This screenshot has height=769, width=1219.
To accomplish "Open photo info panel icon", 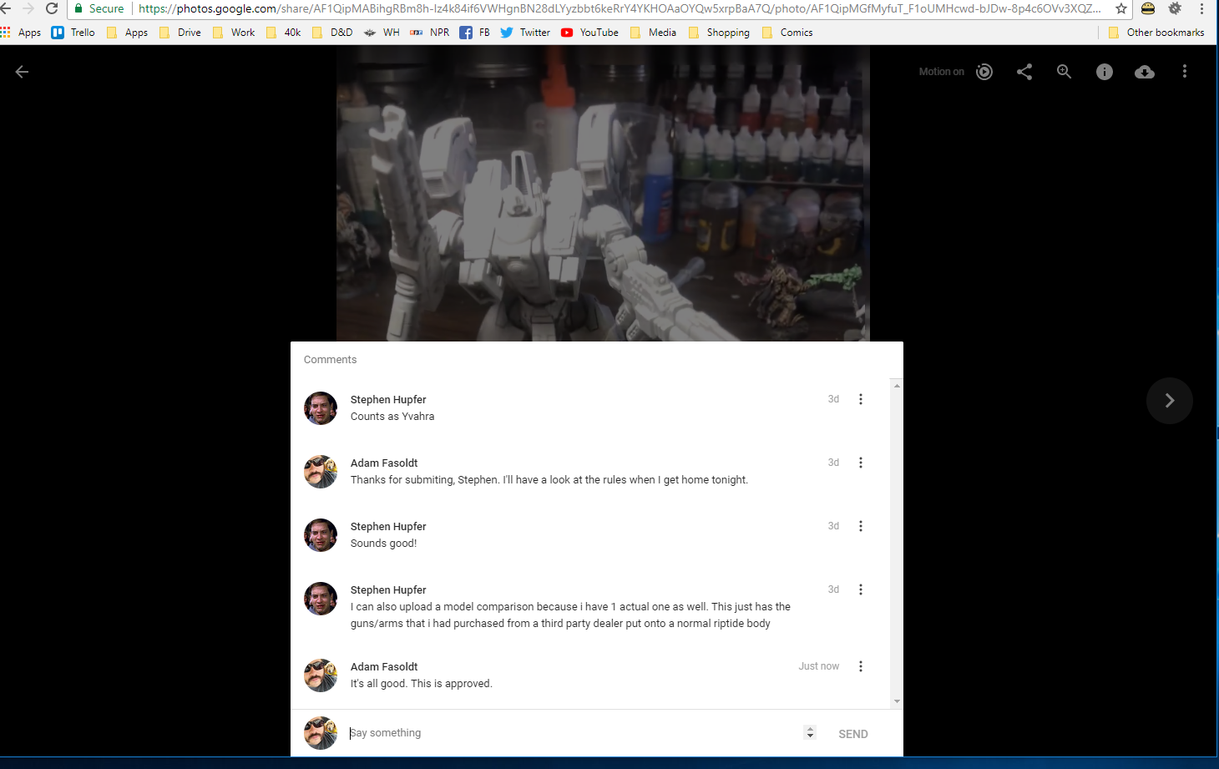I will pyautogui.click(x=1105, y=72).
